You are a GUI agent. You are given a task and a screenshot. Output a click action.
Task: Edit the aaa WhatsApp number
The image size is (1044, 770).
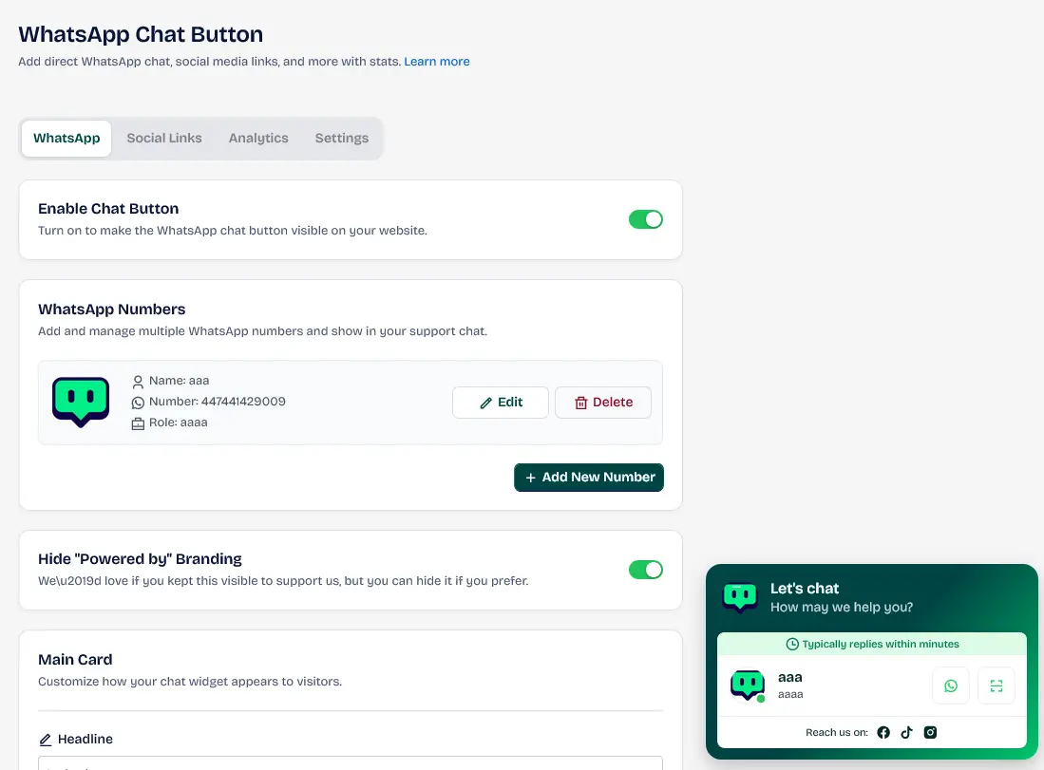(501, 403)
